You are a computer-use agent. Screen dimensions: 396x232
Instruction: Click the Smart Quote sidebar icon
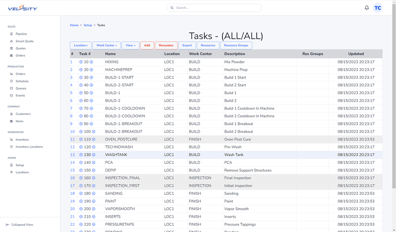12,41
